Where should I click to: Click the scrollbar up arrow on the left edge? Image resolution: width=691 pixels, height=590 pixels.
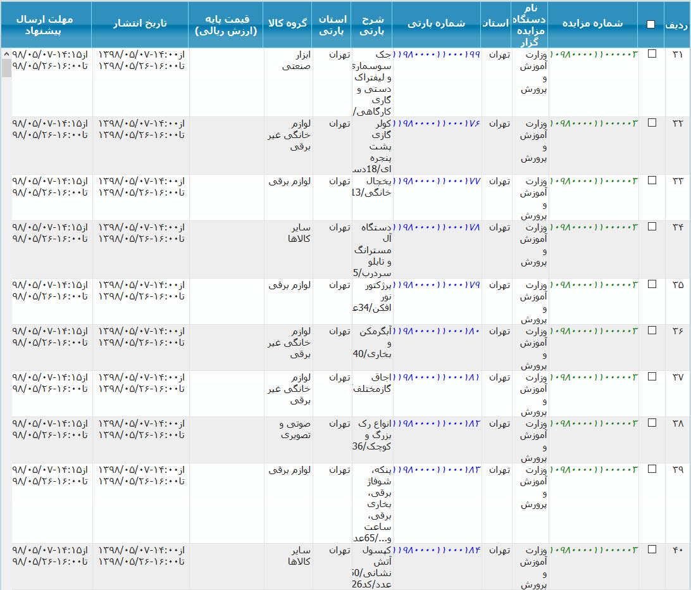(6, 54)
